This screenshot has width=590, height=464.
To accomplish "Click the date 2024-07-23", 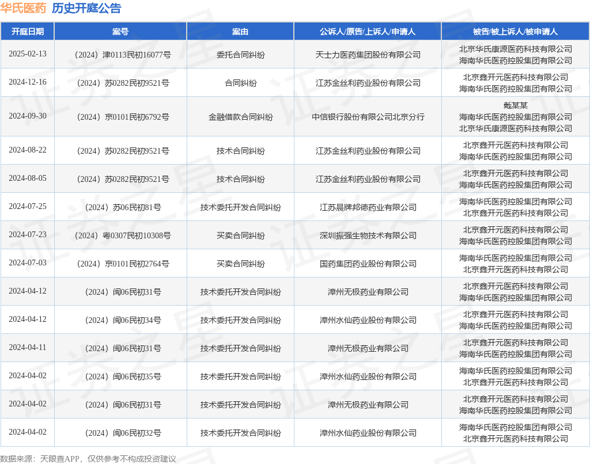I will 28,234.
